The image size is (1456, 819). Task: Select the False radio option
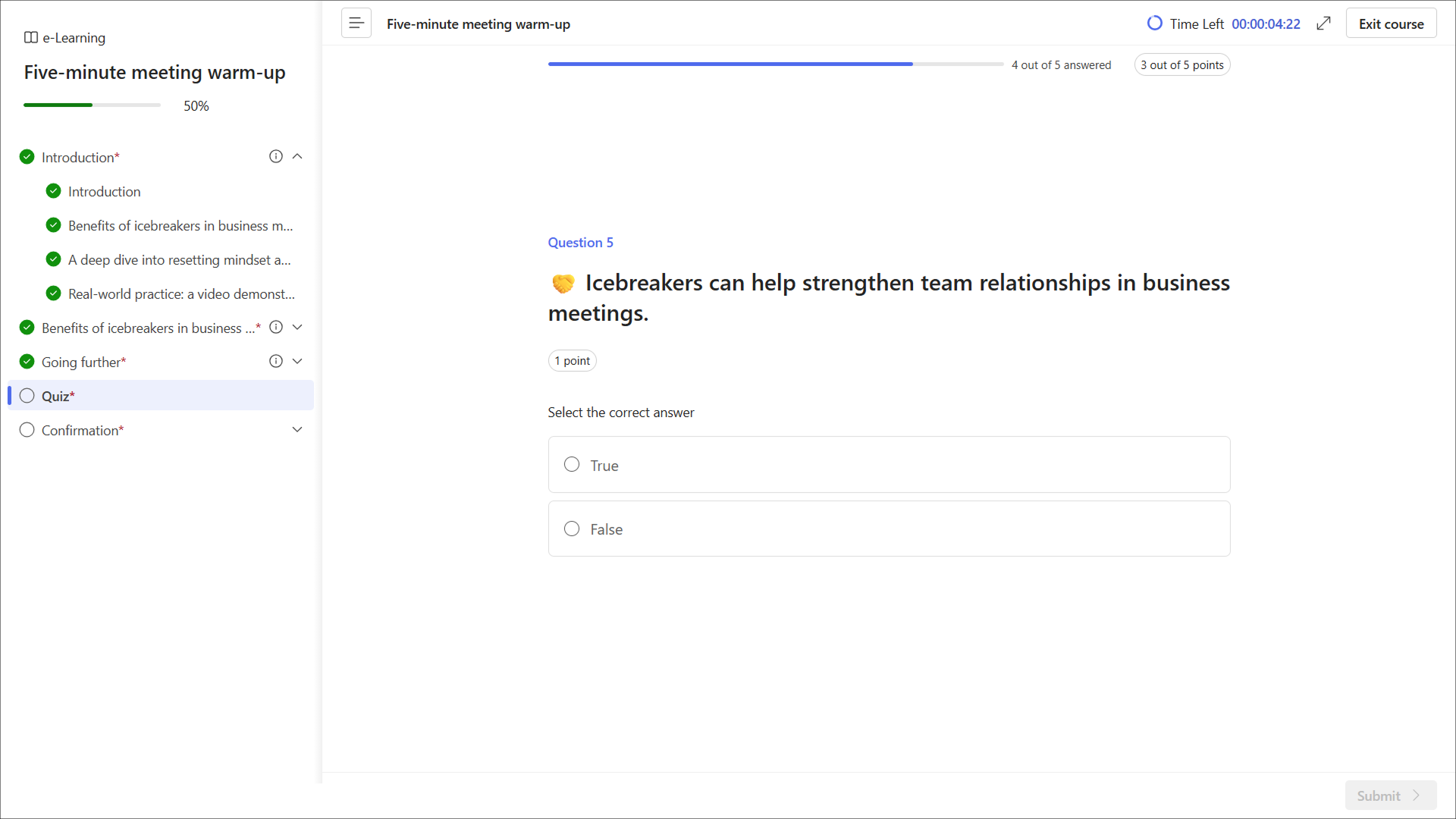pos(572,529)
